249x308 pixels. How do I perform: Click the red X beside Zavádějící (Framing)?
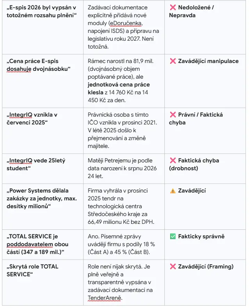point(173,267)
